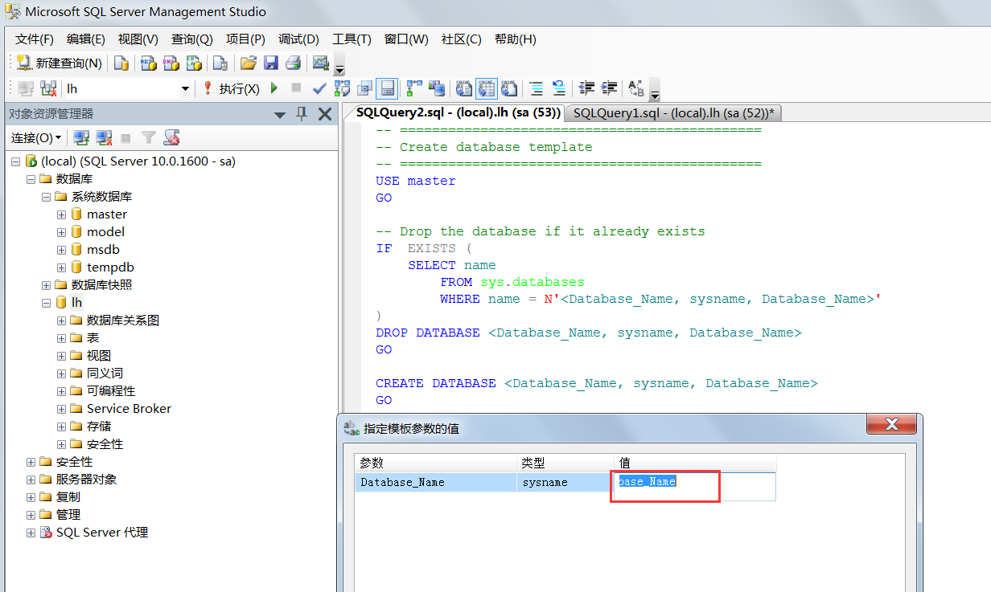991x592 pixels.
Task: Collapse the lh database node
Action: tap(46, 302)
